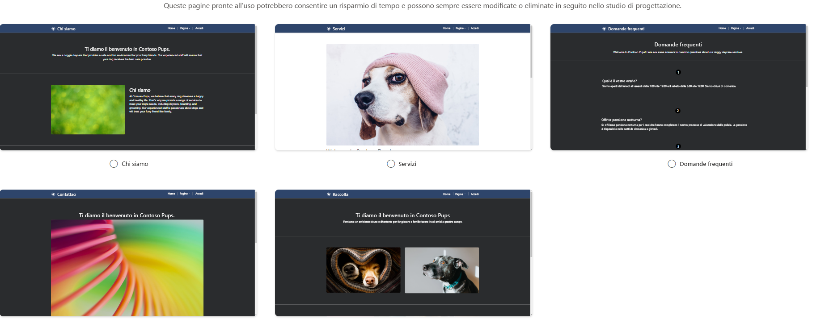Click Accedi in the Raccolta preview nav
The height and width of the screenshot is (323, 825).
coord(475,194)
